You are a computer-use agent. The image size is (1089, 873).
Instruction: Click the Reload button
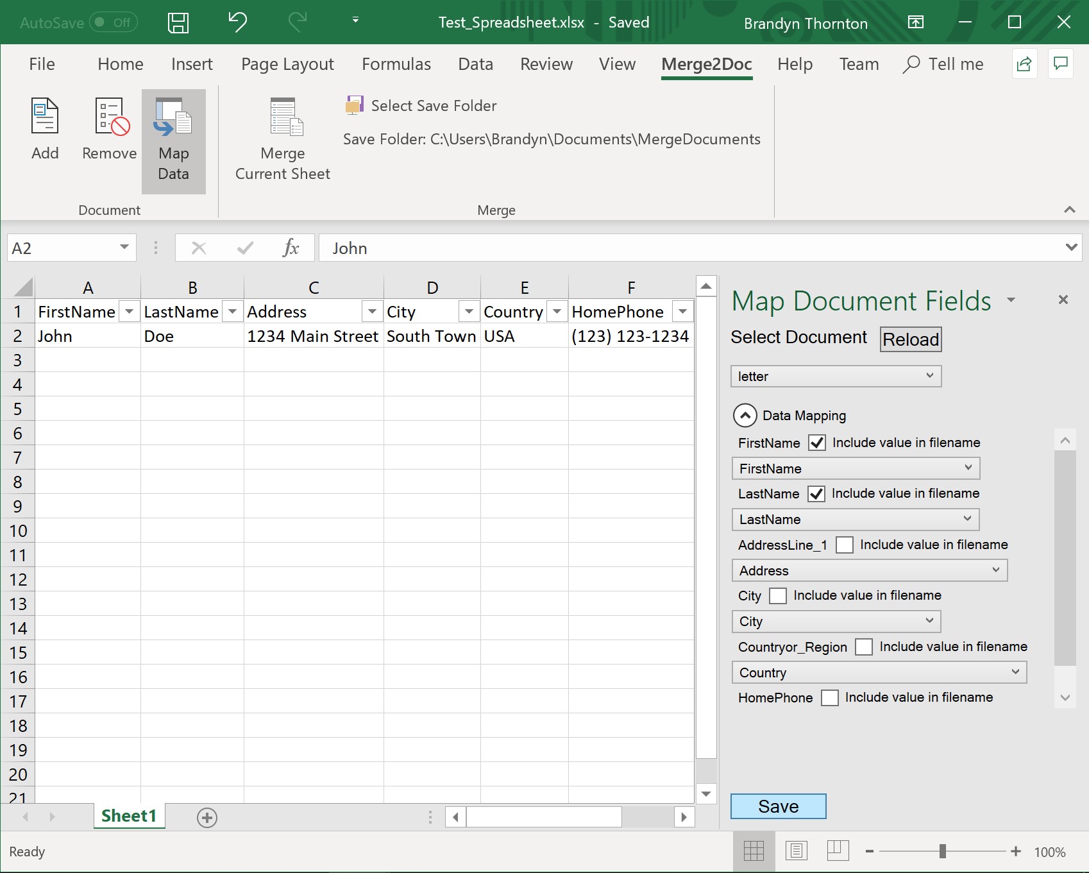pos(911,339)
